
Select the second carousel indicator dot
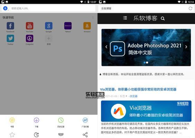[147, 62]
